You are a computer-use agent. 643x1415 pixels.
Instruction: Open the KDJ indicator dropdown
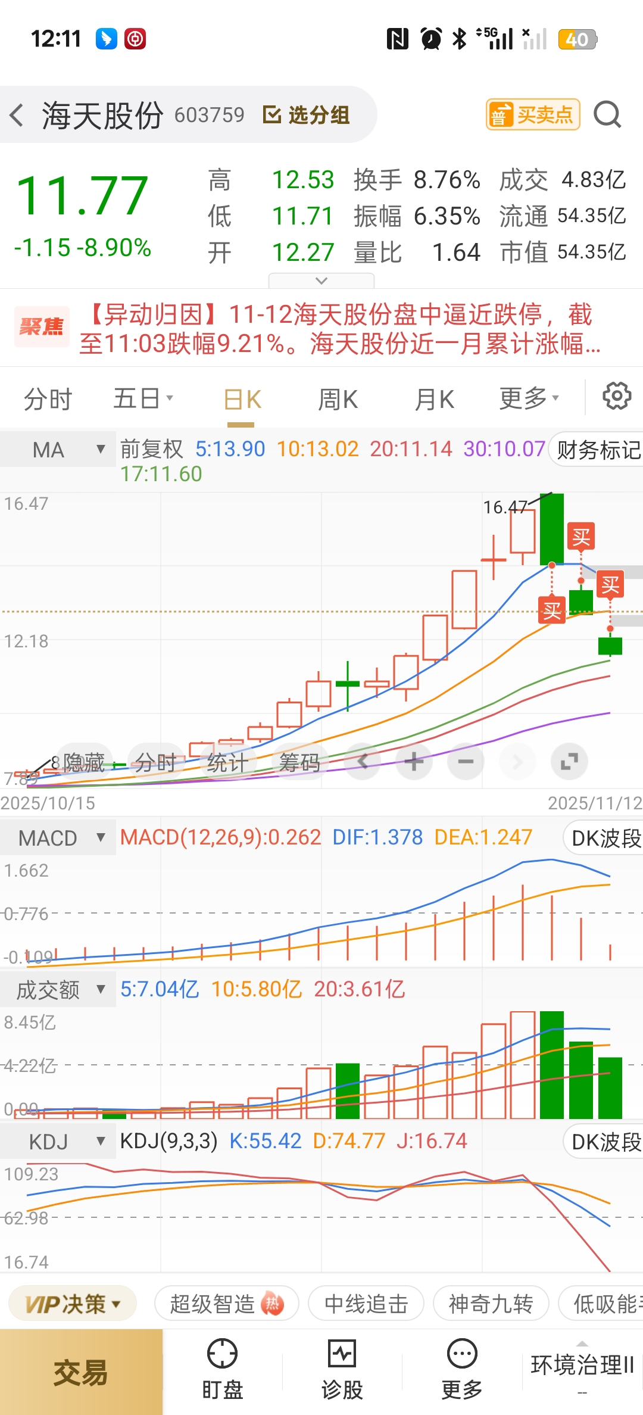pos(58,1142)
